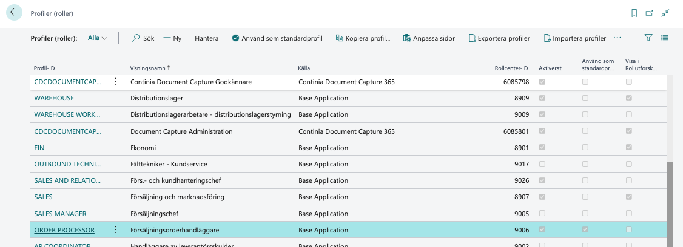Toggle standard profile checkbox for ORDER PROCESSOR

pyautogui.click(x=585, y=230)
